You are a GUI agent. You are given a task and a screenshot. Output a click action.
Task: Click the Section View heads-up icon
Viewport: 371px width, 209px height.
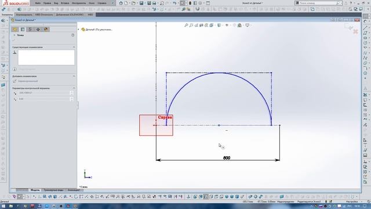[x=201, y=25]
